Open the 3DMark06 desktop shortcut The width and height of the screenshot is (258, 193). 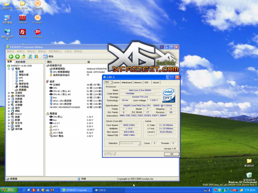[x=37, y=5]
